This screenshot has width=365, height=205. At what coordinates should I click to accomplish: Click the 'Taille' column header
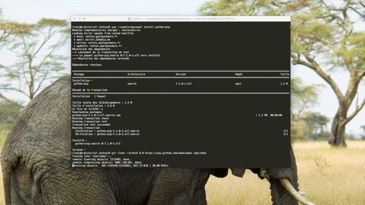[x=285, y=74]
